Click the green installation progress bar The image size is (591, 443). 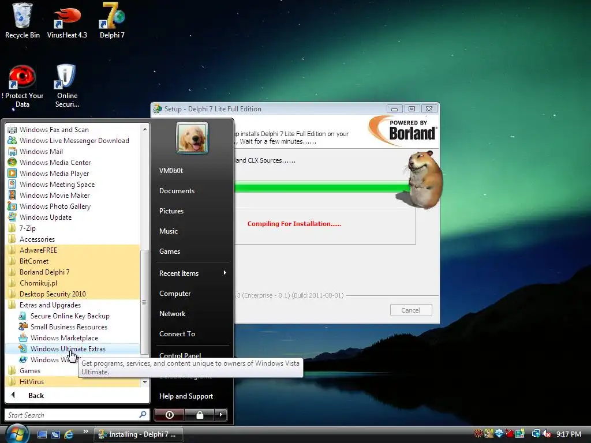pos(322,187)
